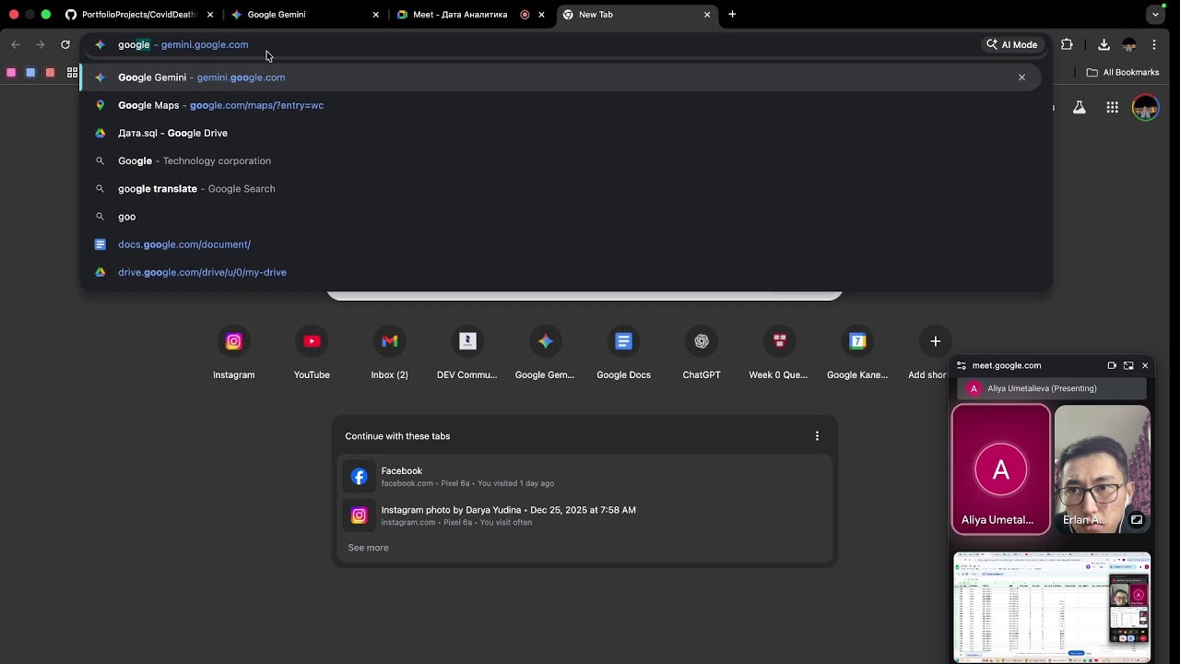The width and height of the screenshot is (1180, 664).
Task: Return to the Meet tab from mini window
Action: pyautogui.click(x=1128, y=365)
